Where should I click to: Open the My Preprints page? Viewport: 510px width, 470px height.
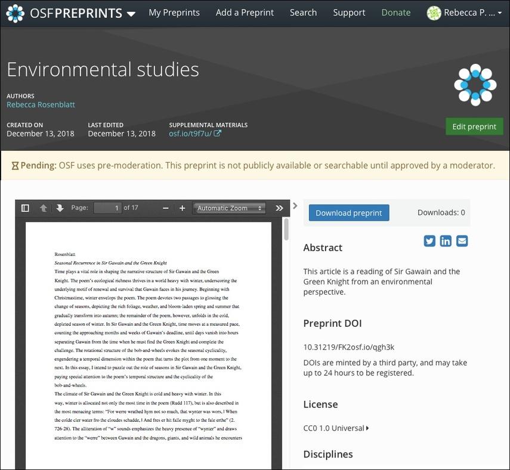tap(174, 12)
